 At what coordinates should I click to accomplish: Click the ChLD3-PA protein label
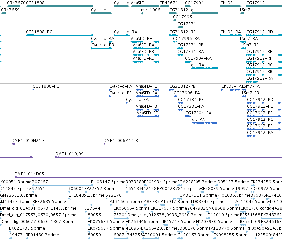[x=231, y=86]
